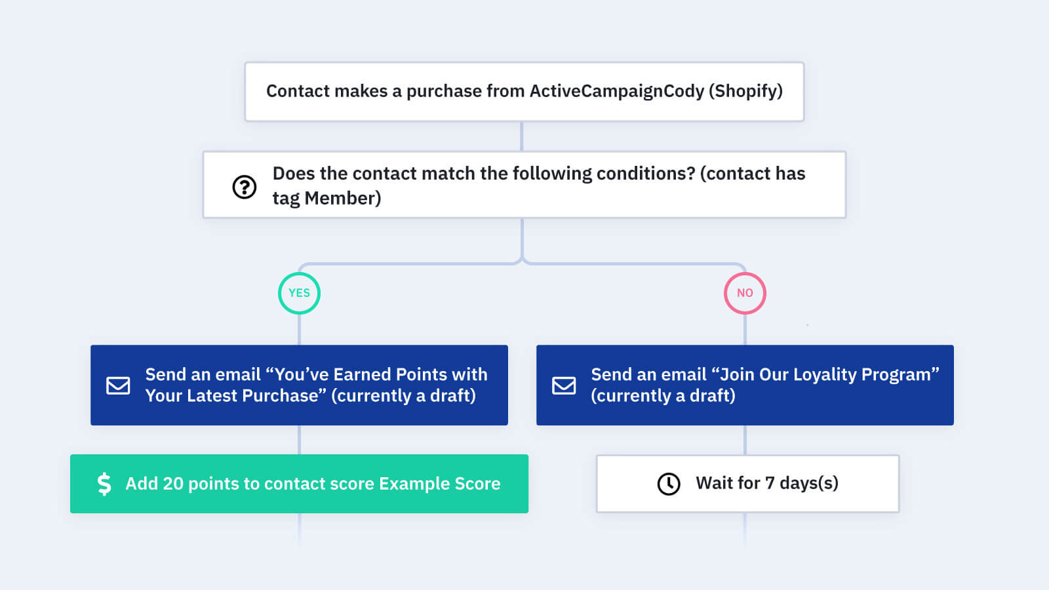Click the envelope icon on Loyalty Program email
The width and height of the screenshot is (1049, 590).
point(564,385)
